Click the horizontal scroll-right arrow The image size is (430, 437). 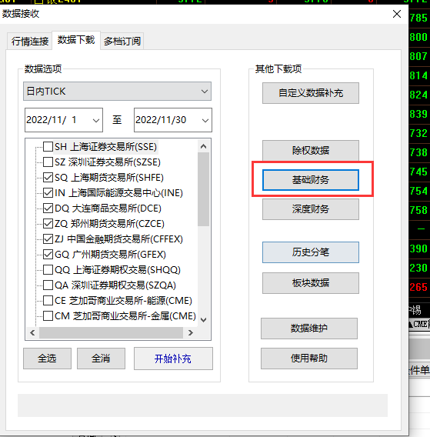tap(191, 333)
